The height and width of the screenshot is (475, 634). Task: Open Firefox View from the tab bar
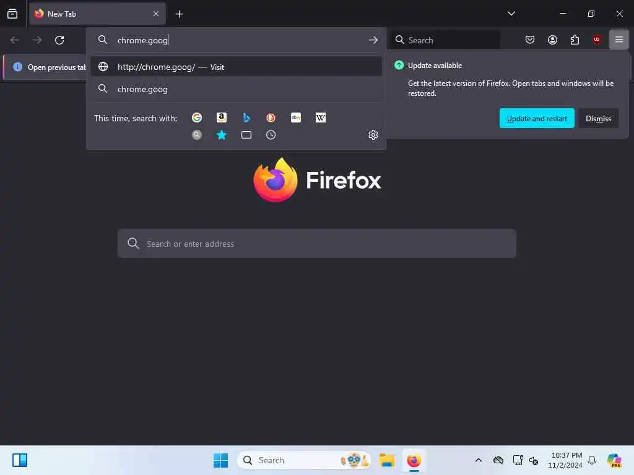point(12,14)
